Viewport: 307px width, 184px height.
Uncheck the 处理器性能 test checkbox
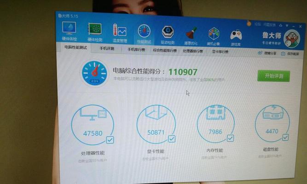tap(110, 140)
